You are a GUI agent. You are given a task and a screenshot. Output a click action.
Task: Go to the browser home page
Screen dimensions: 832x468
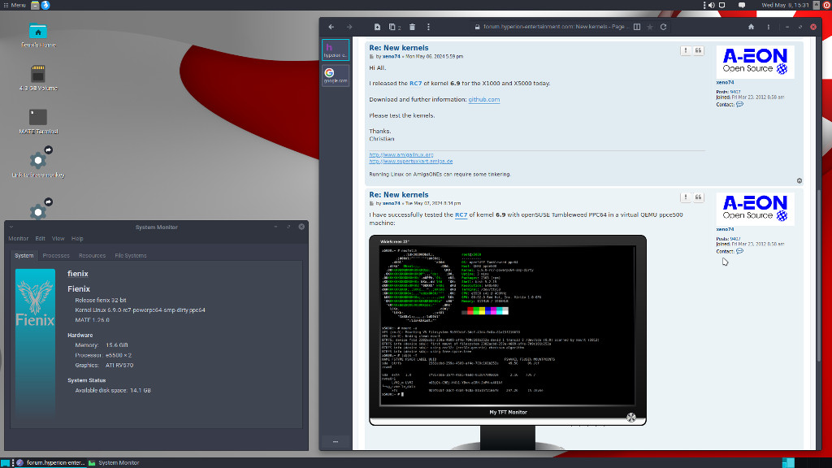click(751, 27)
